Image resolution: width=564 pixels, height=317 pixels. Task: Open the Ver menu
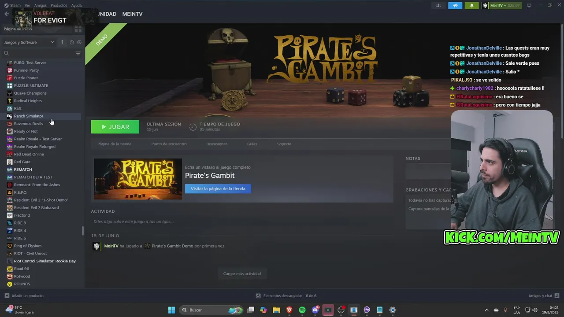[27, 5]
